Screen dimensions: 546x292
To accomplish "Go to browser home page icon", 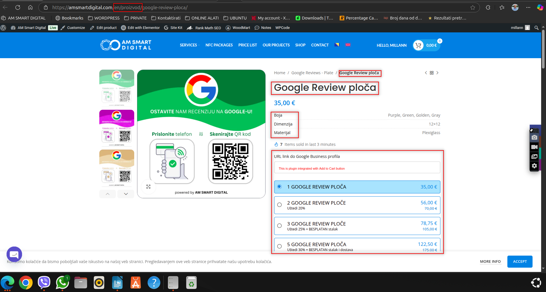I will 30,7.
